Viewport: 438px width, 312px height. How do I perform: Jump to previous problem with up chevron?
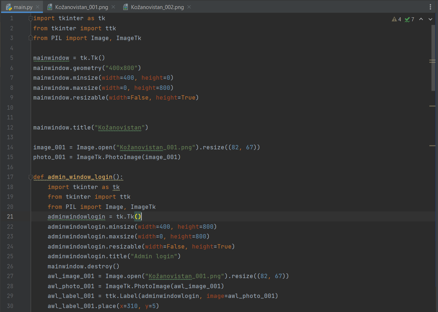421,19
